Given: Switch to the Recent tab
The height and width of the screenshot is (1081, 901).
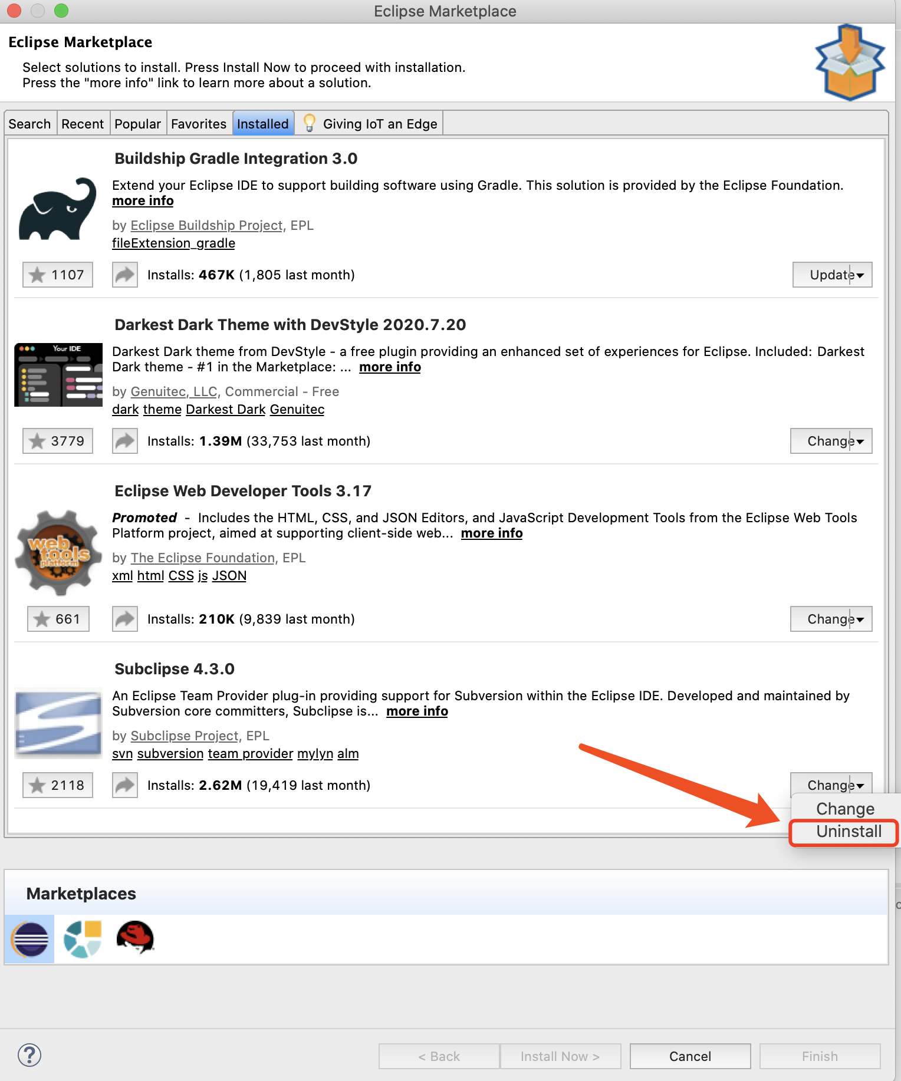Looking at the screenshot, I should 83,124.
